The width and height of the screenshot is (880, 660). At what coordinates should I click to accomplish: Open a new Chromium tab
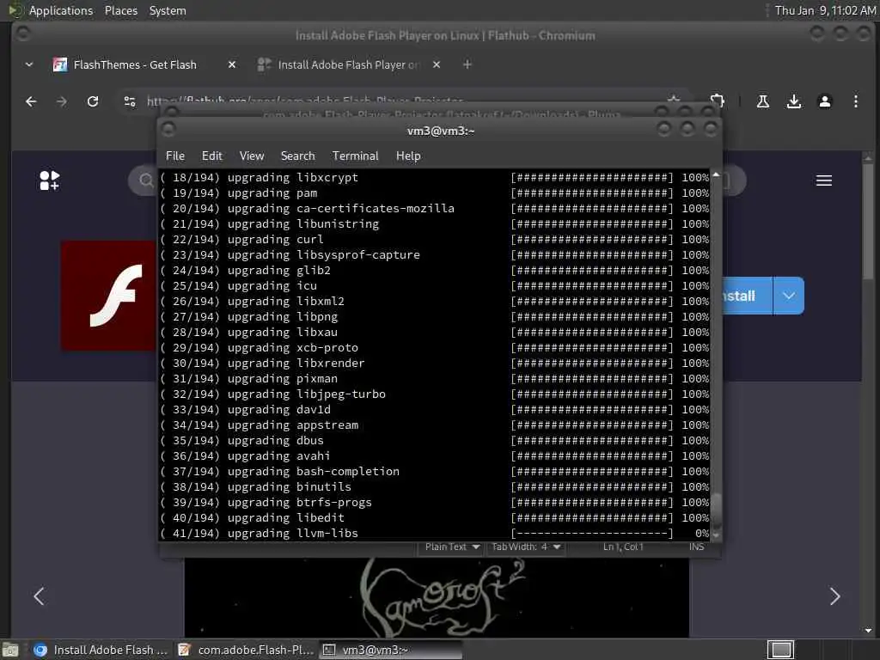pyautogui.click(x=467, y=64)
